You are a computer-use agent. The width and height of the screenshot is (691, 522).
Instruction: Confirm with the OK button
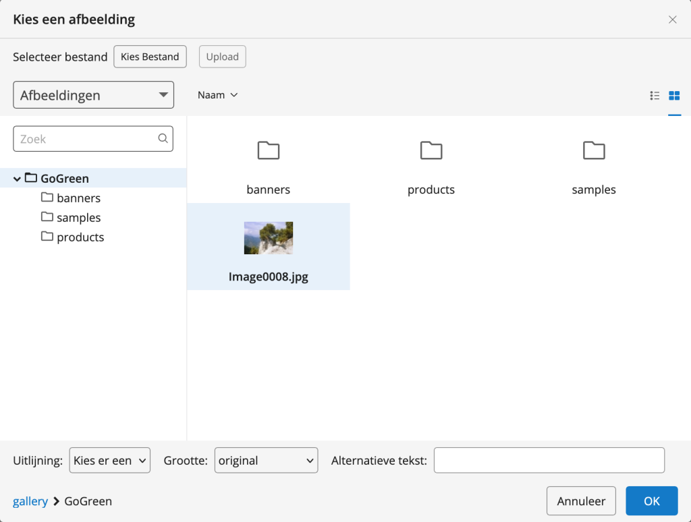tap(652, 501)
